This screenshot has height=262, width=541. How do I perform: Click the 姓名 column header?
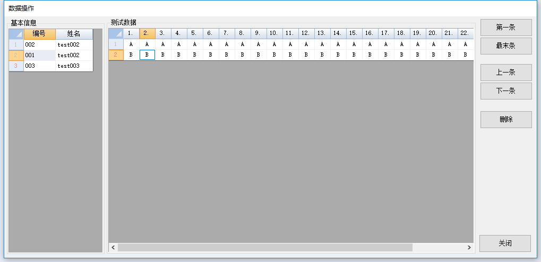(x=74, y=34)
